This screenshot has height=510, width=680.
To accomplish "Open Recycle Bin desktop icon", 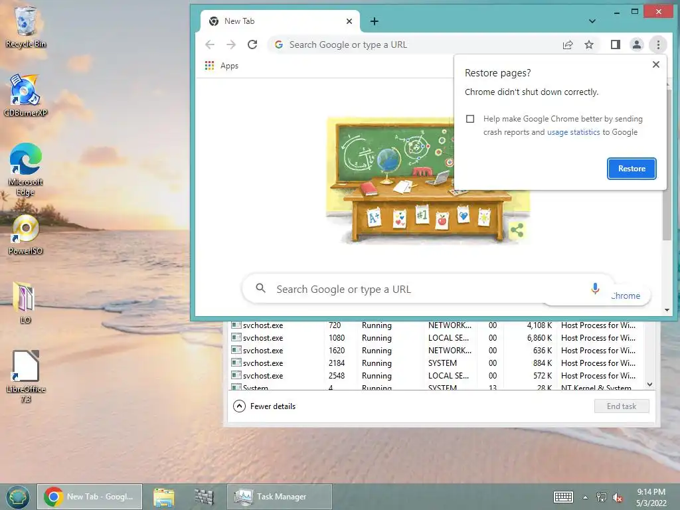I will tap(26, 27).
